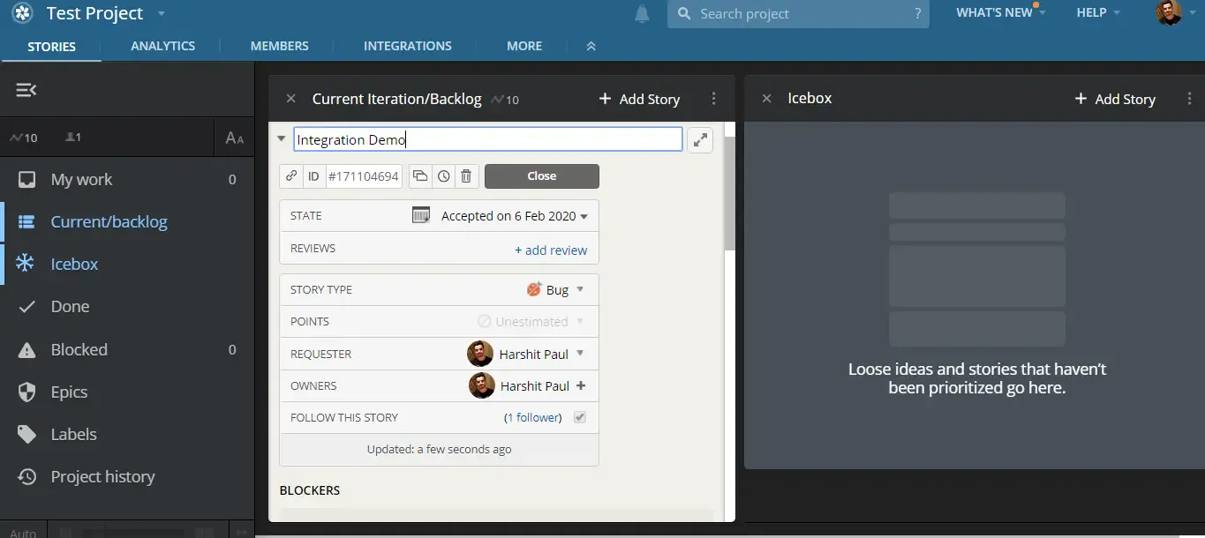
Task: Add Story in the Icebox panel
Action: pyautogui.click(x=1114, y=99)
